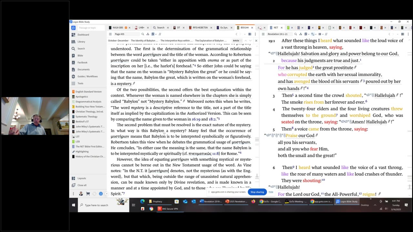The width and height of the screenshot is (413, 232).
Task: Click the Firefox taskbar icon
Action: click(x=253, y=201)
